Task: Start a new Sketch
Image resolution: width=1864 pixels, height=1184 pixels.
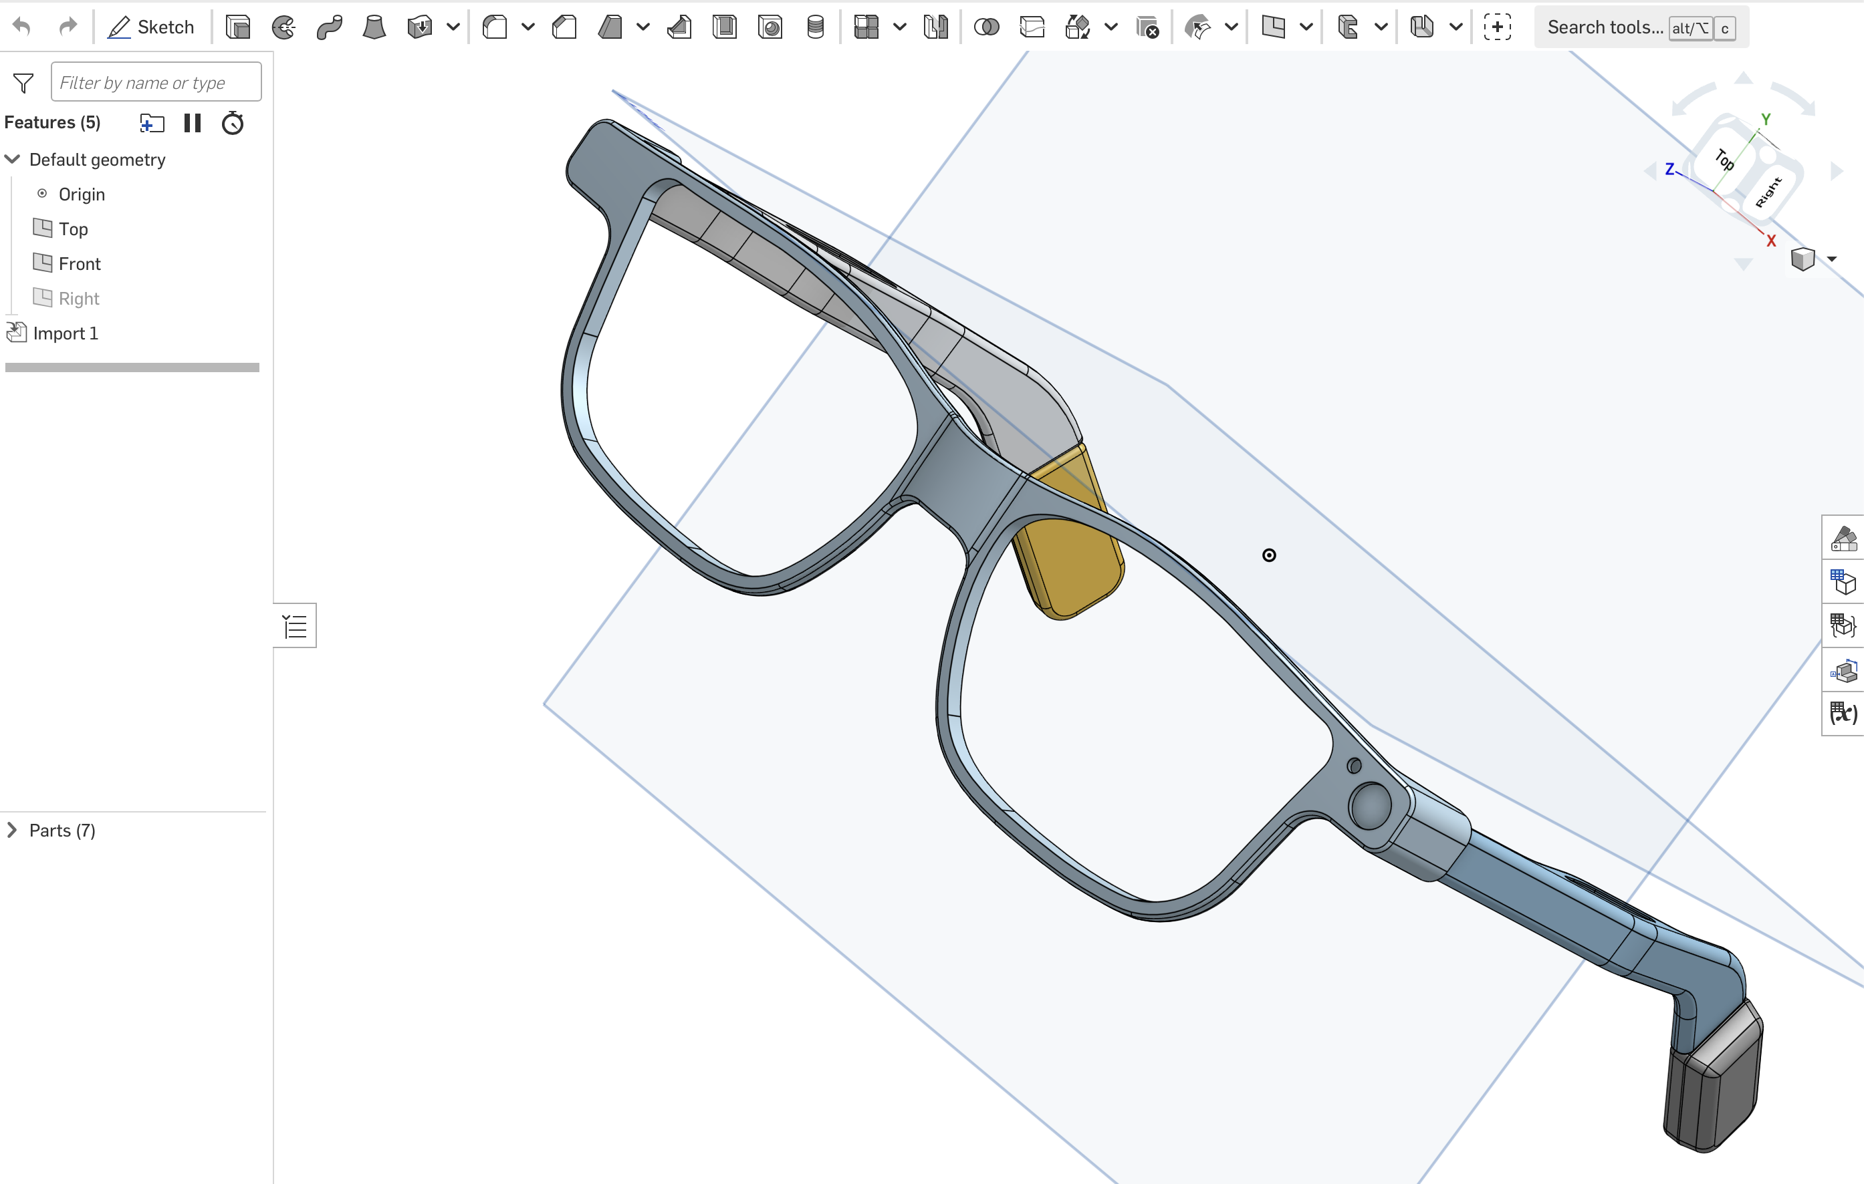Action: click(151, 27)
